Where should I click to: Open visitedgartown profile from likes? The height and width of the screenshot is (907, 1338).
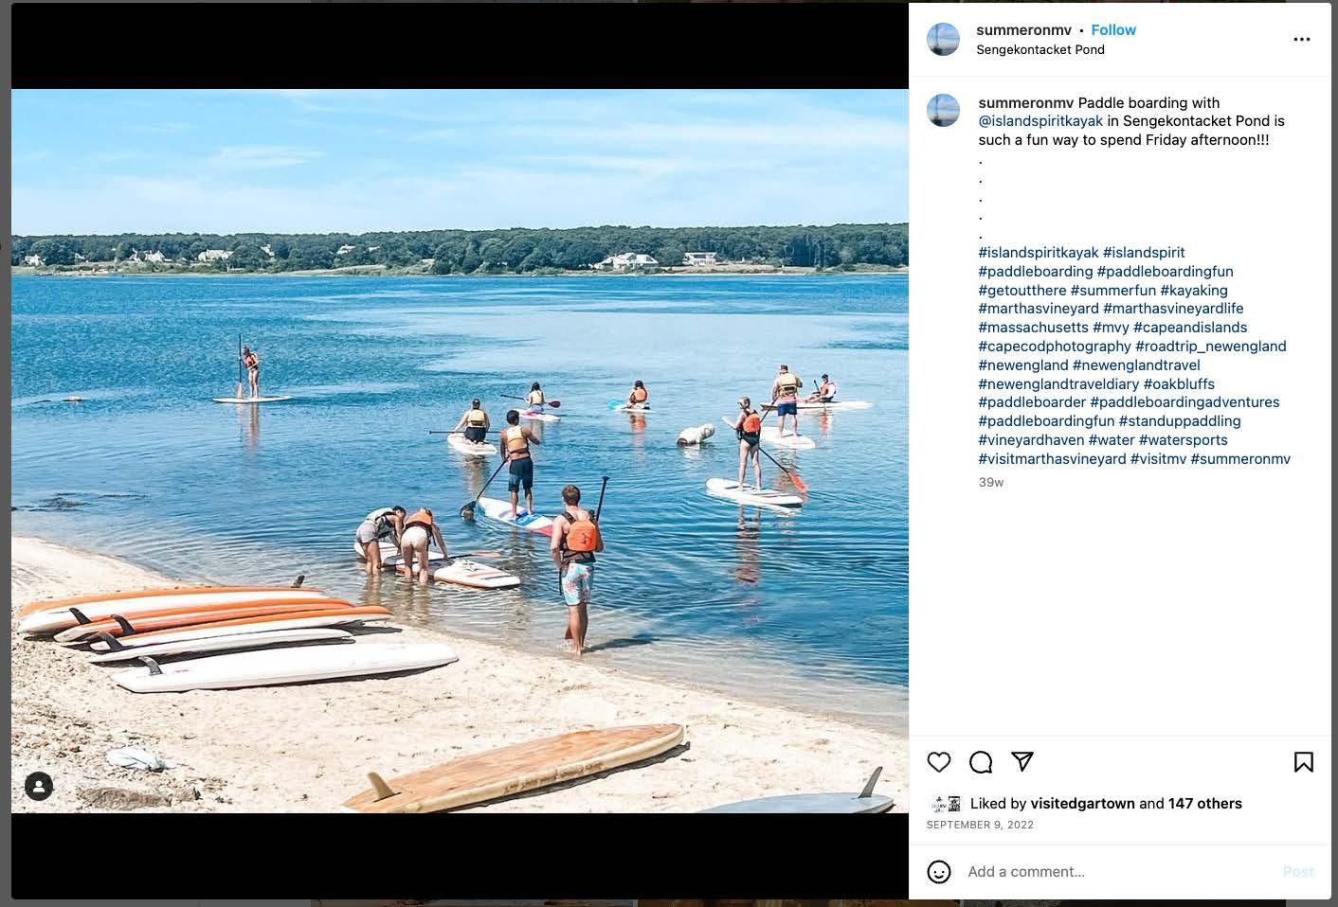pos(1083,804)
